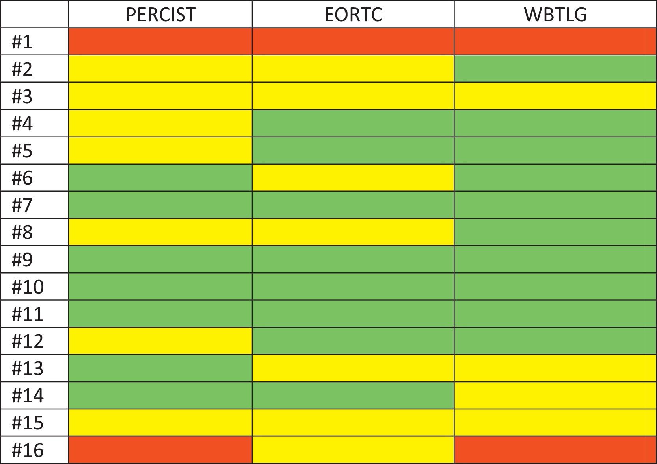Click the yellow WBTLG cell in row #15
Viewport: 657px width, 464px height.
(555, 423)
